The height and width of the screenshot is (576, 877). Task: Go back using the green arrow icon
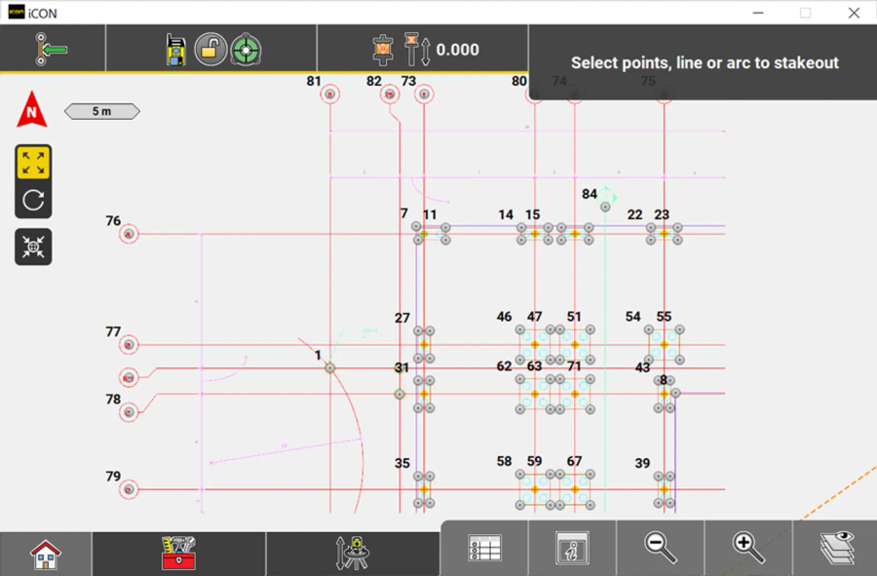(x=52, y=49)
